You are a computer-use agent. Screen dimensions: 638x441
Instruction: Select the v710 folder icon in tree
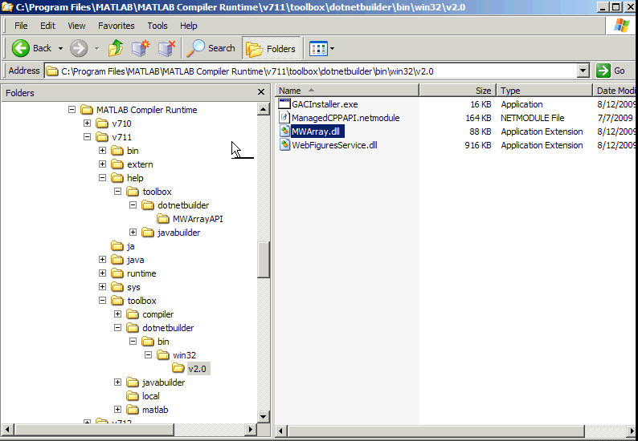coord(102,123)
